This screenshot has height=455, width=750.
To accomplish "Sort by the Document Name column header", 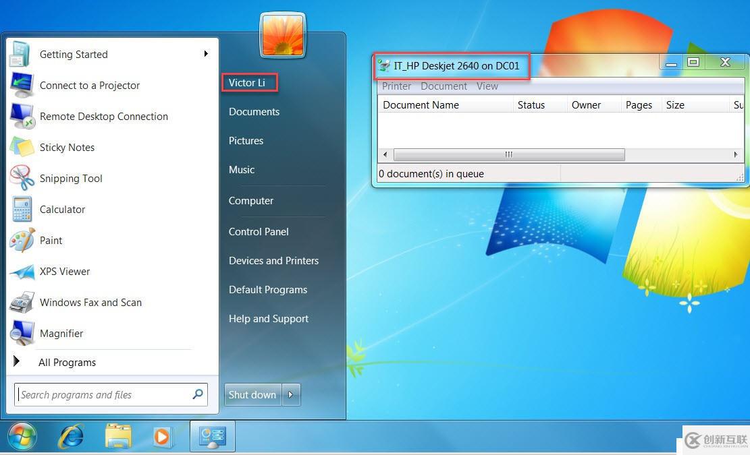I will click(446, 105).
